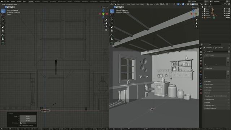This screenshot has width=231, height=130.
Task: Select the Measure tool in the left viewport
Action: (3, 39)
